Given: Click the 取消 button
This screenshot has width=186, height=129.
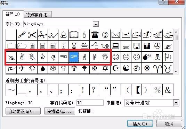Looking at the screenshot, I should (169, 124).
